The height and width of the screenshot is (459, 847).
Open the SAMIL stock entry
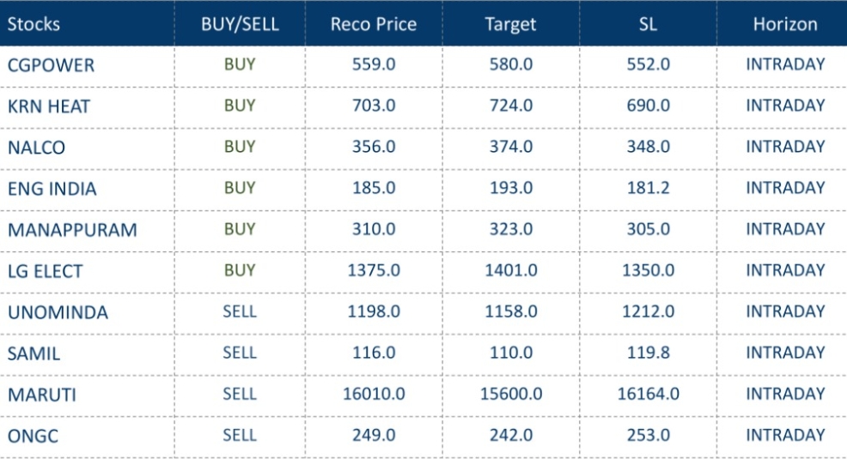(34, 353)
